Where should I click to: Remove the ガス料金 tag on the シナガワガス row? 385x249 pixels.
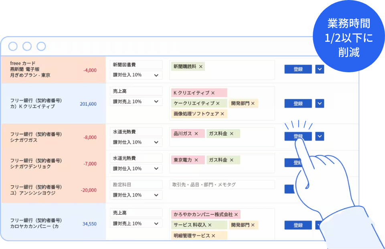click(x=232, y=133)
